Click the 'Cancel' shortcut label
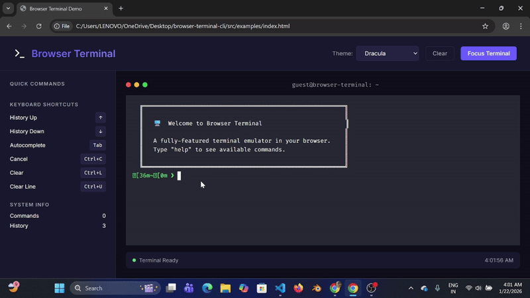Image resolution: width=530 pixels, height=298 pixels. (19, 159)
